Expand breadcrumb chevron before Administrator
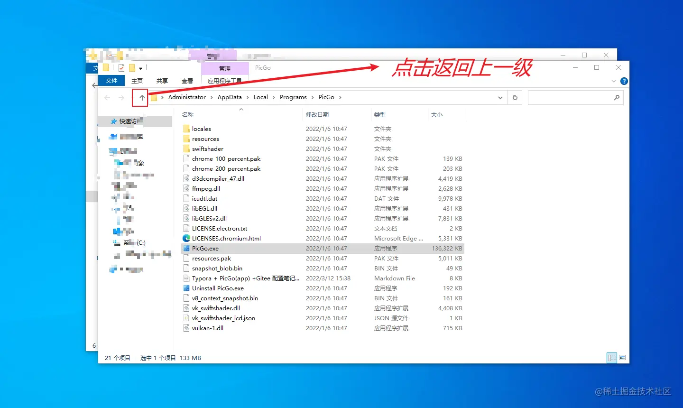The width and height of the screenshot is (683, 408). tap(162, 98)
